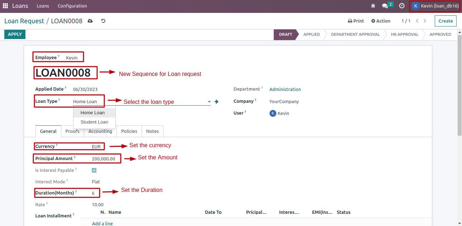
Task: Click Applied Date 06/30/2023 field
Action: click(x=85, y=90)
